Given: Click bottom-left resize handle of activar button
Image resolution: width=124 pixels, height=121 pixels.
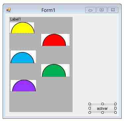Looking at the screenshot, I should 90,113.
